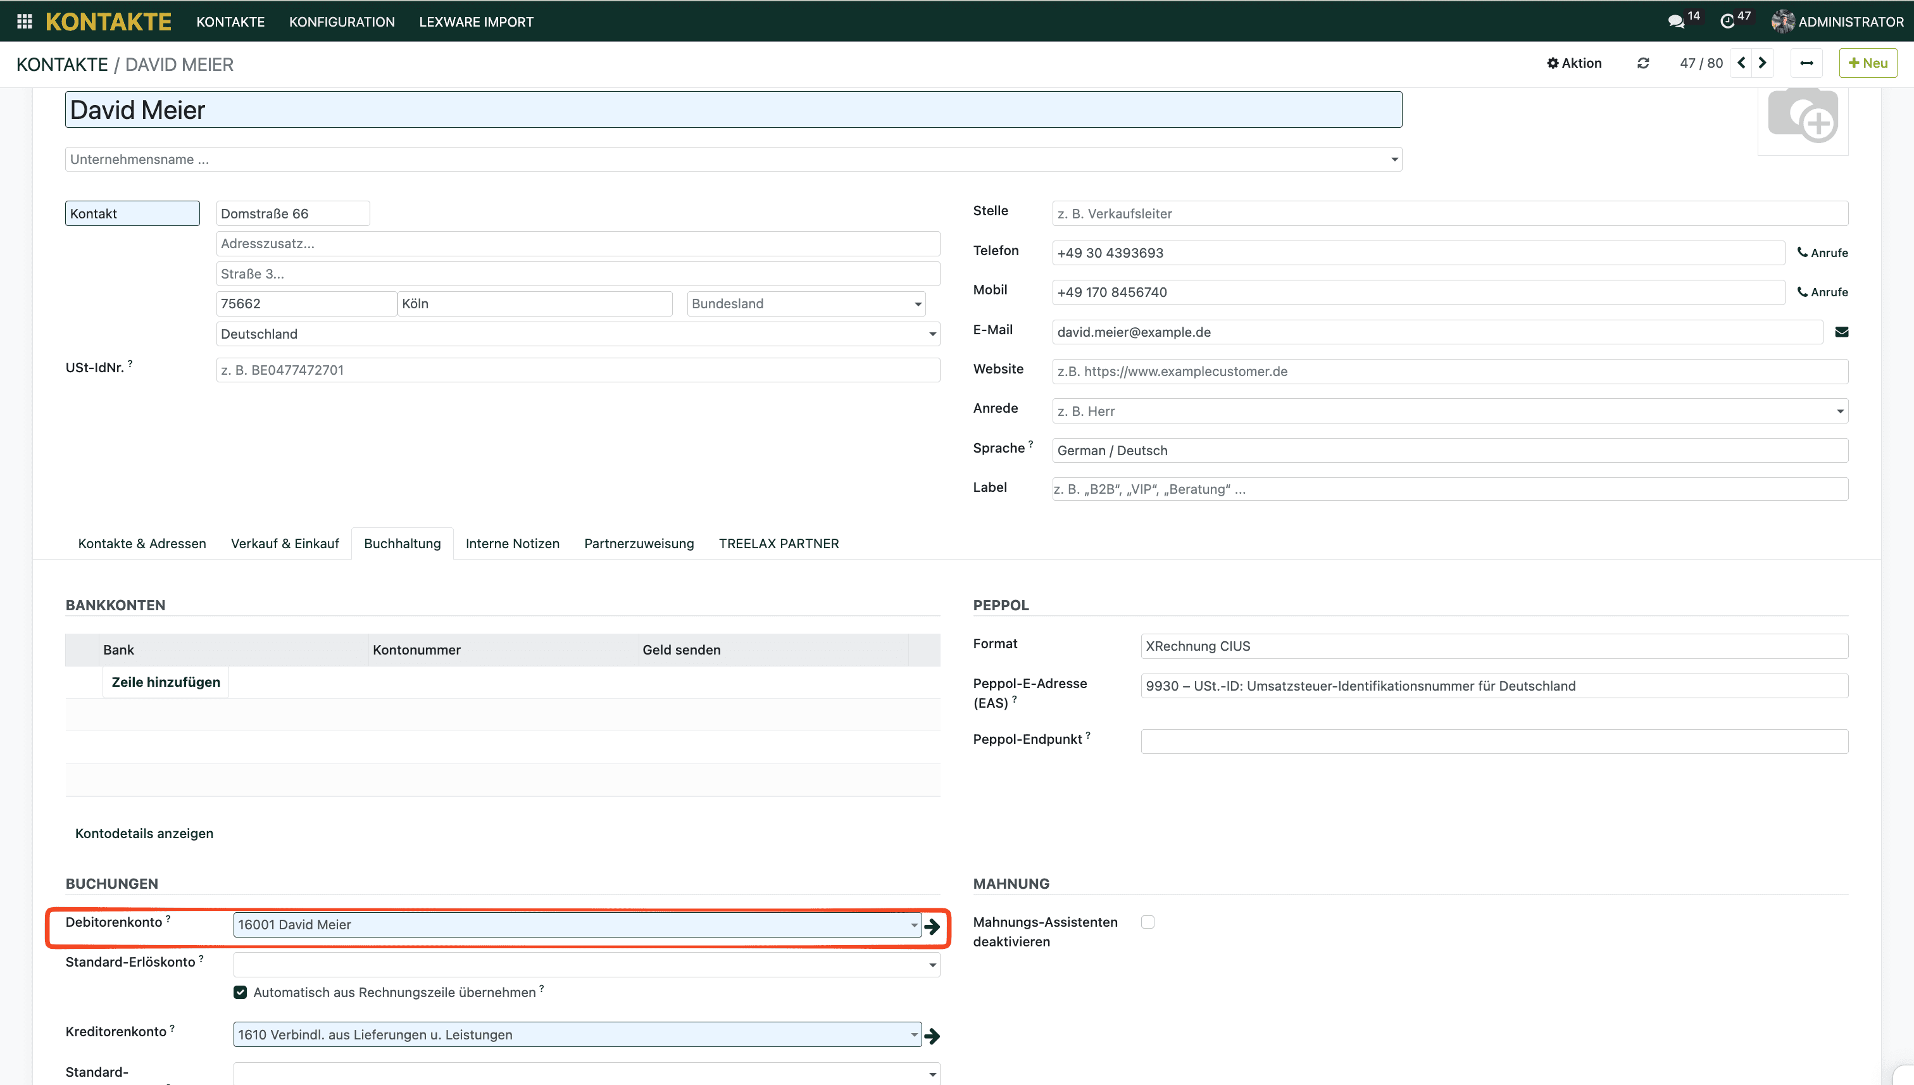Open the activities clock icon

click(x=1728, y=22)
